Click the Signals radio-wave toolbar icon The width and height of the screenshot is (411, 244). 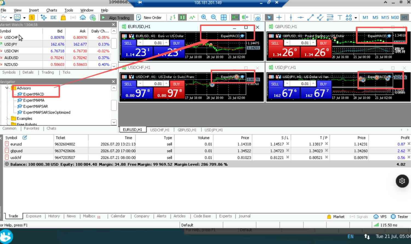coord(73,18)
